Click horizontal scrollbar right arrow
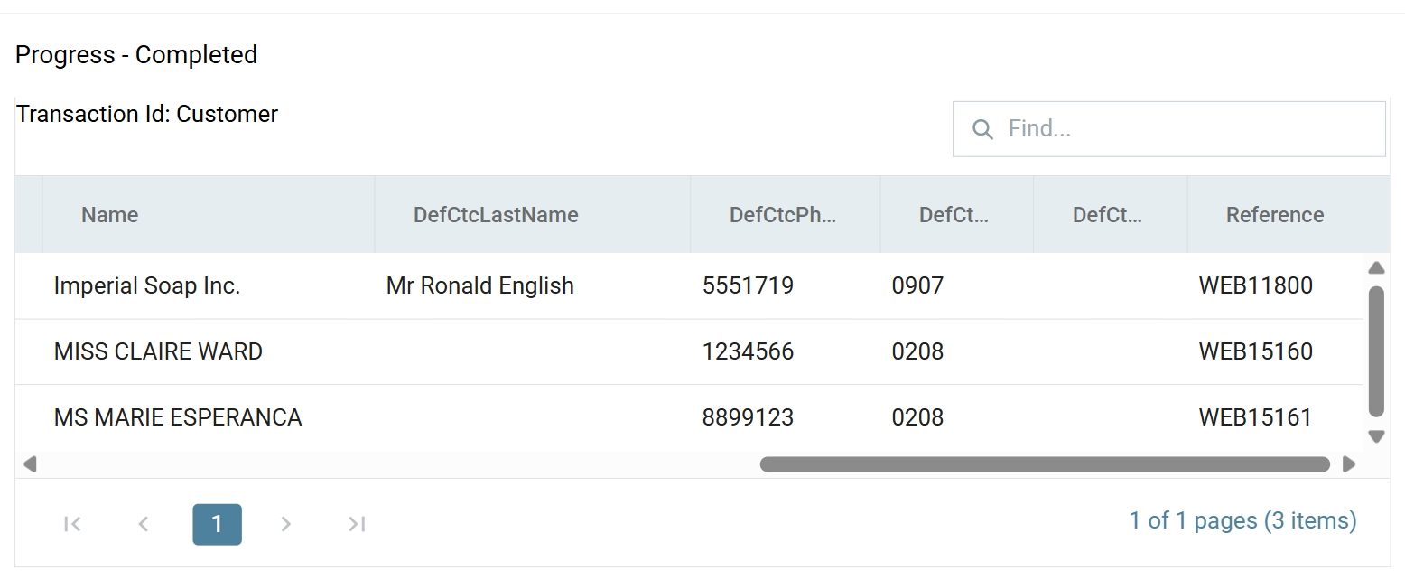This screenshot has height=580, width=1405. 1349,464
